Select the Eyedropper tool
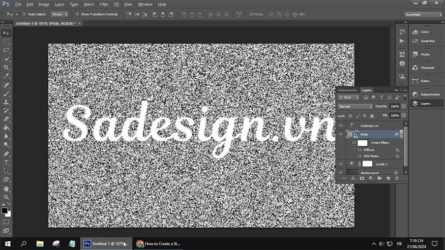This screenshot has height=250, width=445. [x=6, y=76]
